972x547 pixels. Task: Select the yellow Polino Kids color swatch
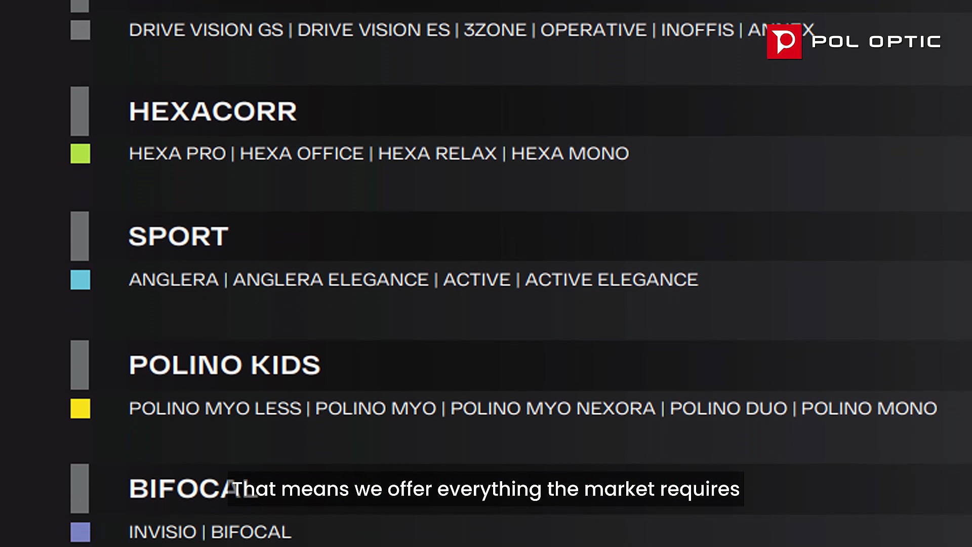pyautogui.click(x=80, y=408)
